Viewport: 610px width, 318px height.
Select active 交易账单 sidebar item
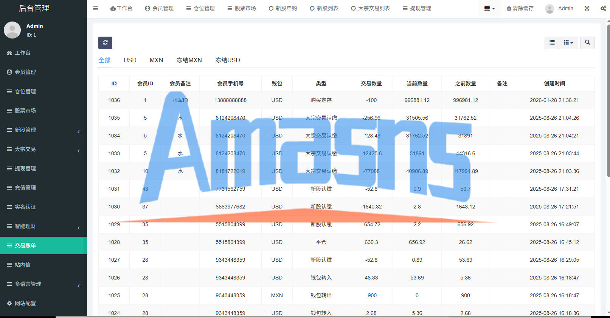click(43, 245)
